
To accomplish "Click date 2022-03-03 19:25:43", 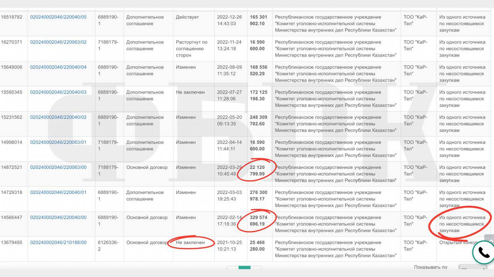I will [230, 196].
